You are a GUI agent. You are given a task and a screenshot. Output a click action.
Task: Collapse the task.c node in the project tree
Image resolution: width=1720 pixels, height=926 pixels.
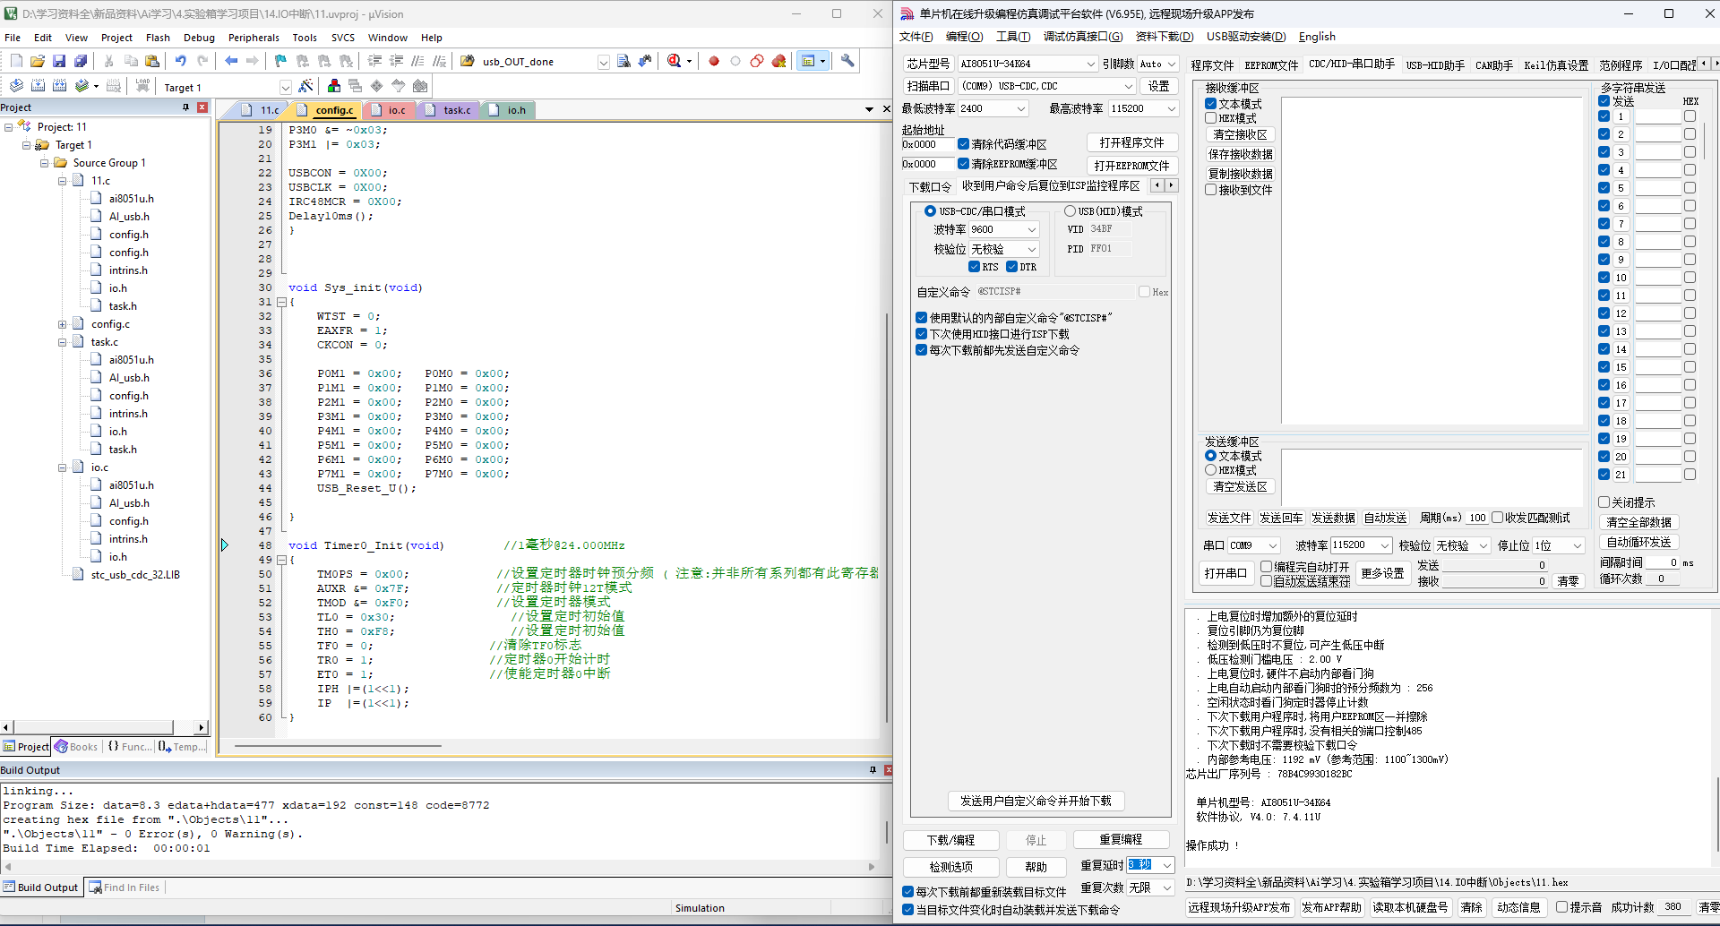63,342
